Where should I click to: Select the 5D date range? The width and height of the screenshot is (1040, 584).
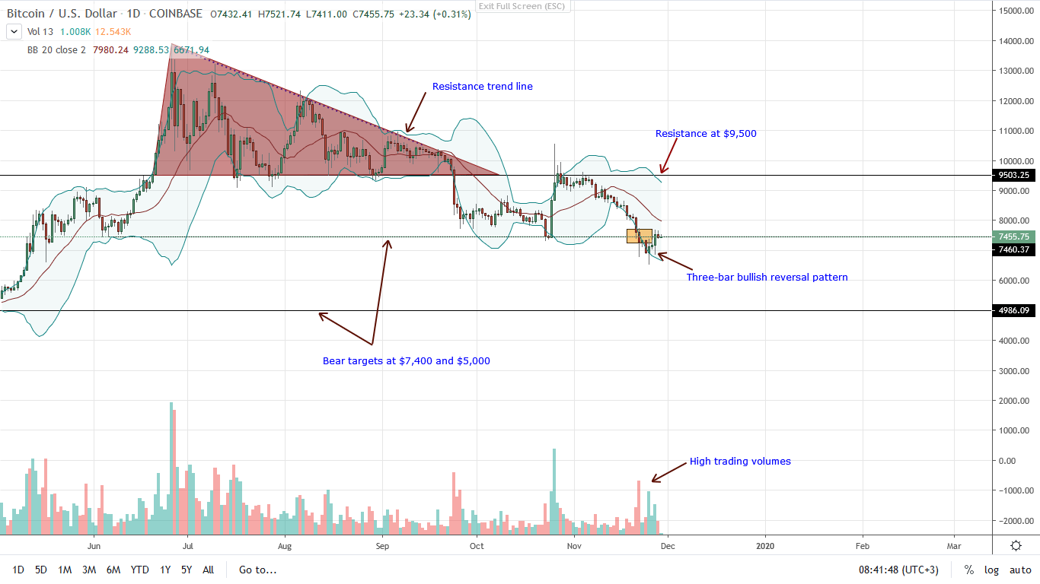pos(41,570)
